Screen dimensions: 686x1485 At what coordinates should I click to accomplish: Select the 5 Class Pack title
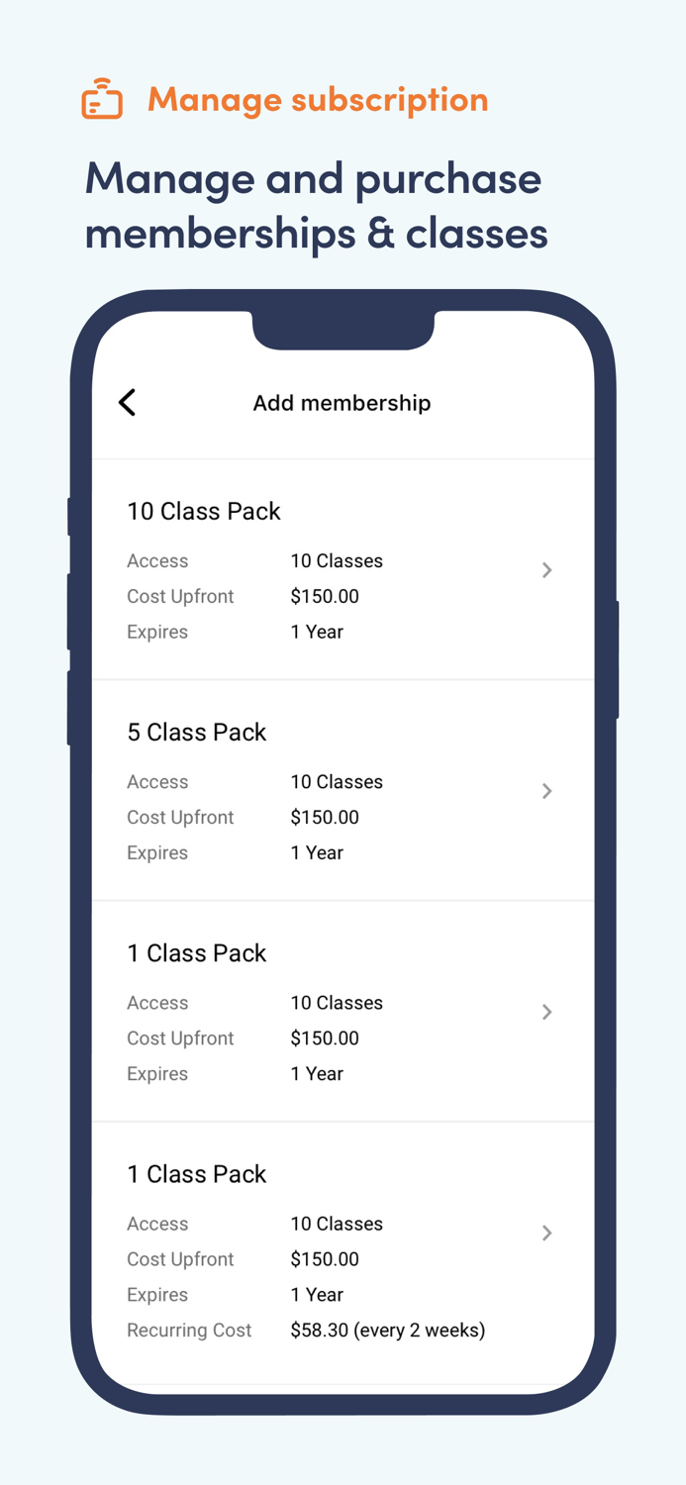[197, 732]
